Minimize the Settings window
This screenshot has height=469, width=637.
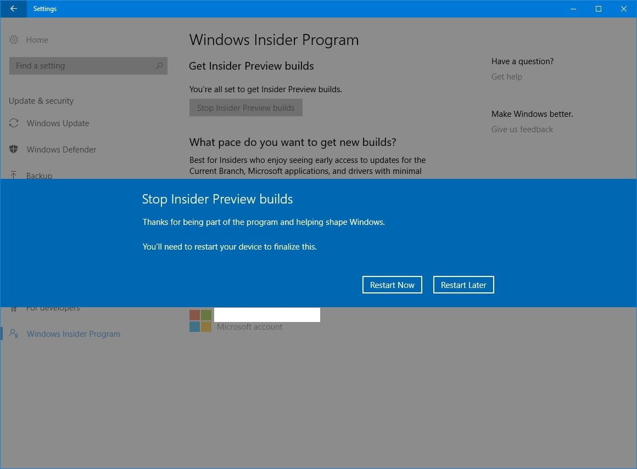pyautogui.click(x=573, y=9)
